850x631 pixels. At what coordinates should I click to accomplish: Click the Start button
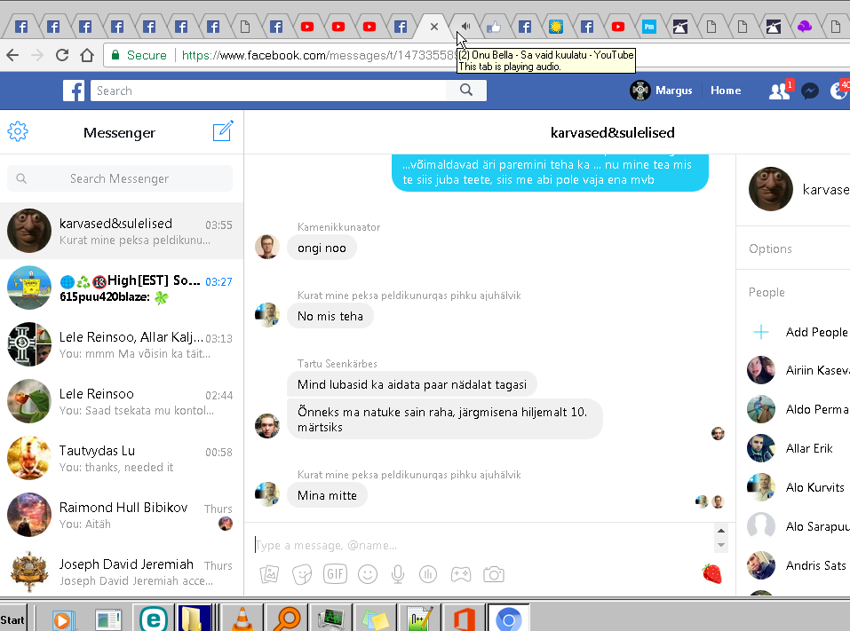tap(12, 619)
